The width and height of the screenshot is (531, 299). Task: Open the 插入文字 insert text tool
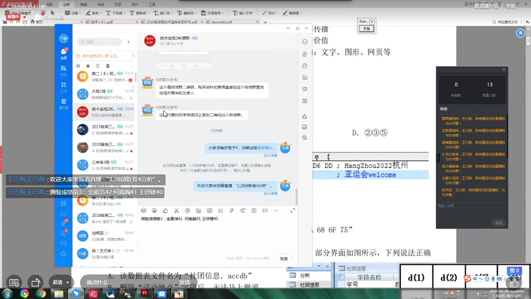click(243, 13)
